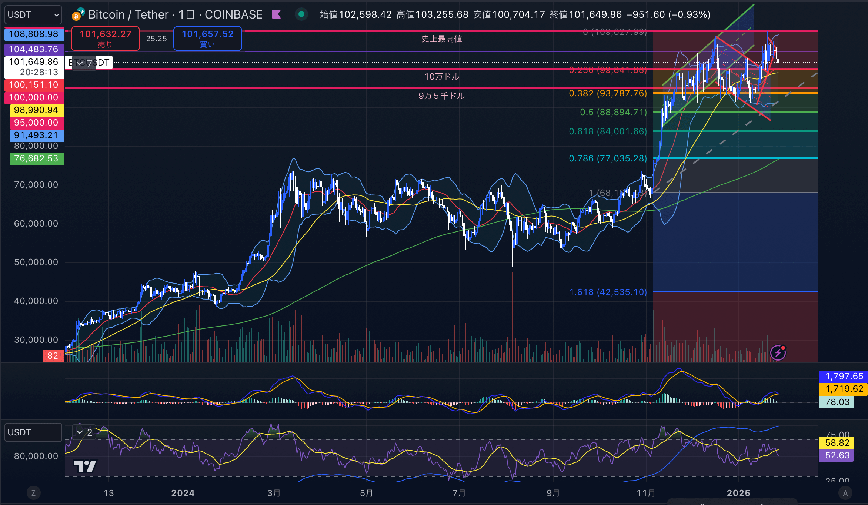The width and height of the screenshot is (868, 505).
Task: Click the TradingView logo on chart
Action: tap(85, 466)
